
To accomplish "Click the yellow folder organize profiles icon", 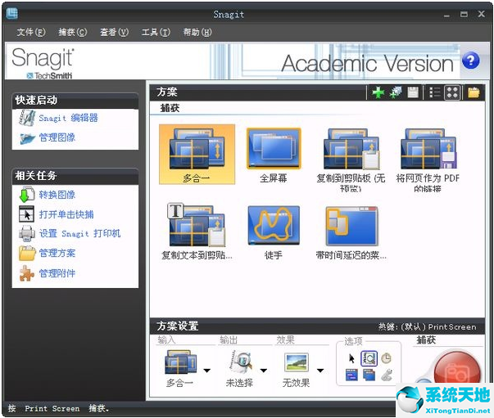I will click(x=474, y=92).
